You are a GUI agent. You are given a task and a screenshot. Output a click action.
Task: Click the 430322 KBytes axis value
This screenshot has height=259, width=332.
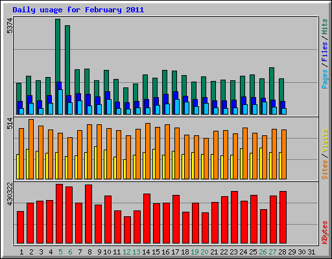point(10,194)
